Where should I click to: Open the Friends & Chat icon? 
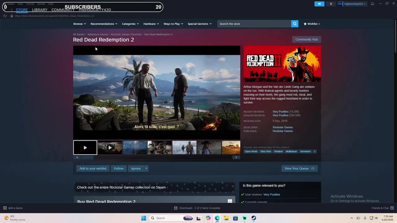(392, 208)
